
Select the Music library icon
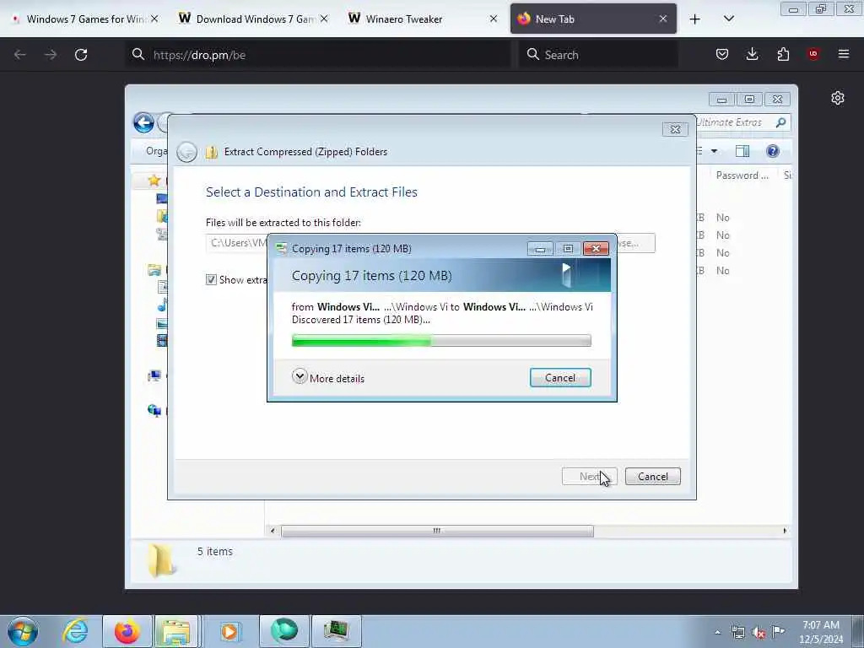pyautogui.click(x=162, y=305)
